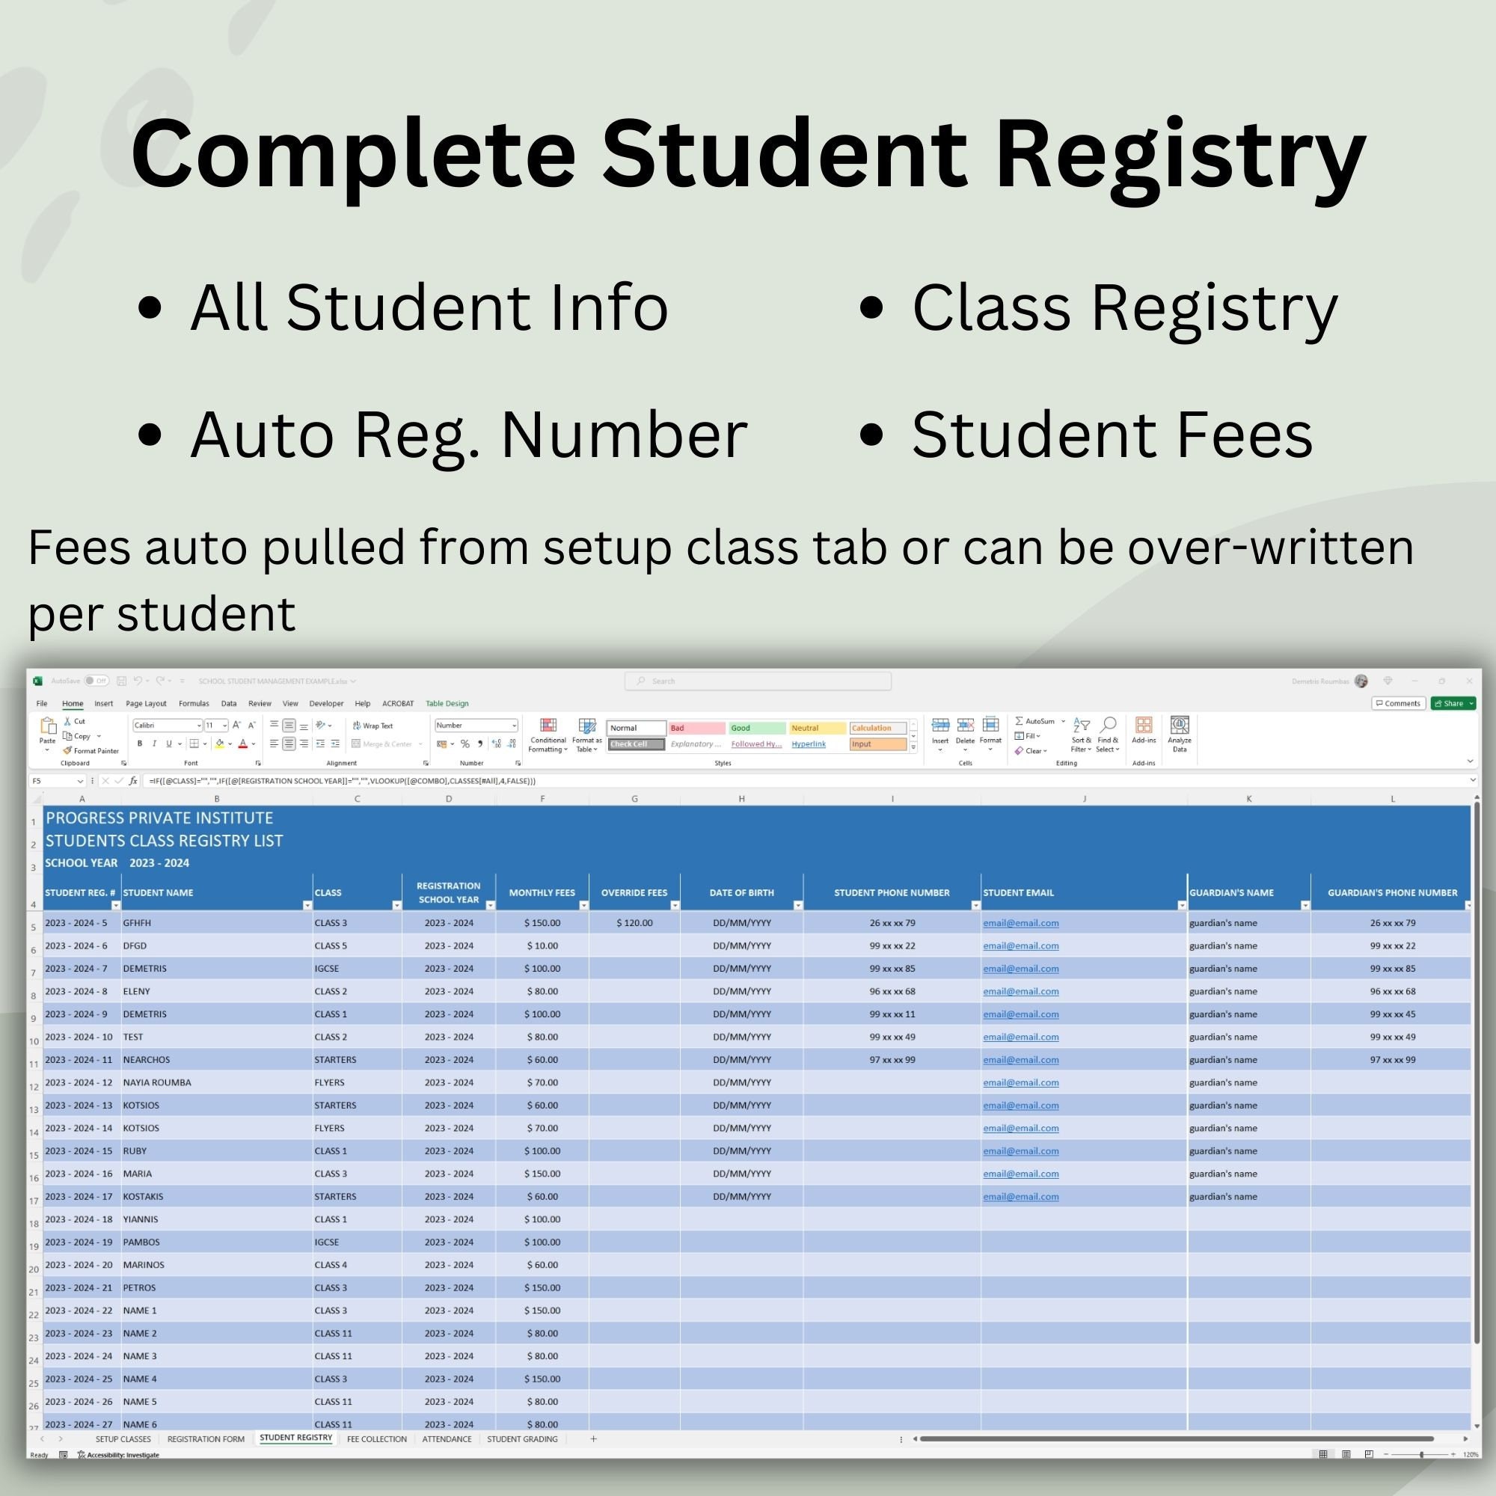1496x1496 pixels.
Task: Click the Share button
Action: (x=1453, y=703)
